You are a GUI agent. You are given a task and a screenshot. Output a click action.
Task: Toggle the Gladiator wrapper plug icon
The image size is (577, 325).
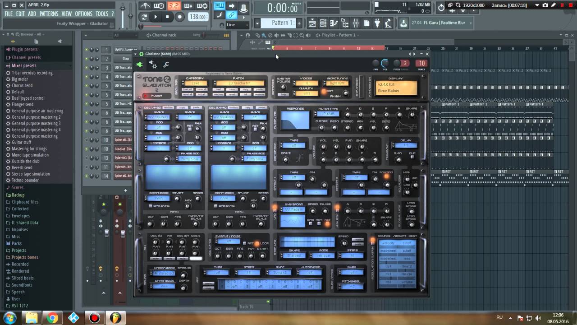click(x=140, y=65)
